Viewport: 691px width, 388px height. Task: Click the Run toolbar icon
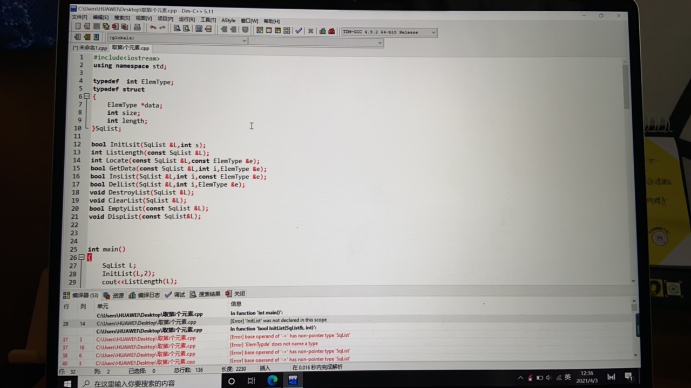(x=269, y=30)
